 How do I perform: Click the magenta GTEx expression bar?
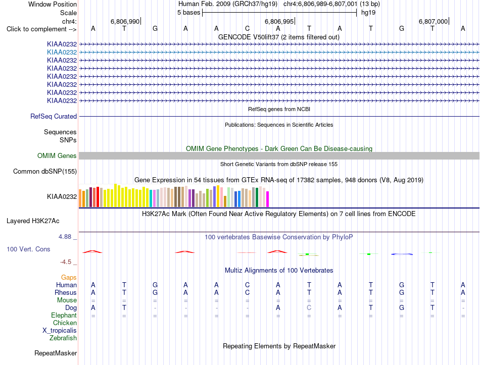268,199
